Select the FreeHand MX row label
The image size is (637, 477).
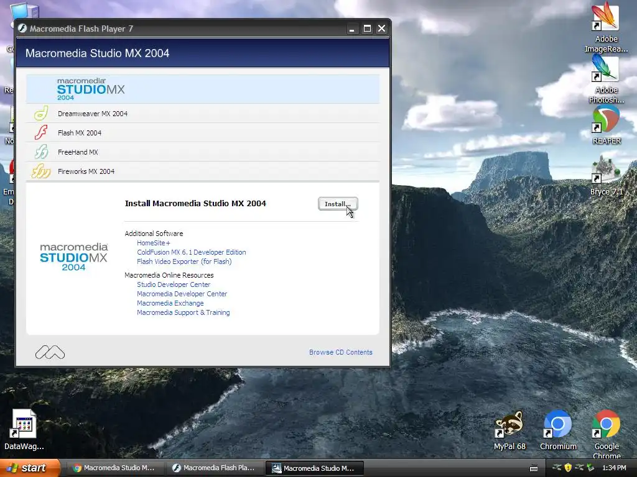(x=78, y=152)
